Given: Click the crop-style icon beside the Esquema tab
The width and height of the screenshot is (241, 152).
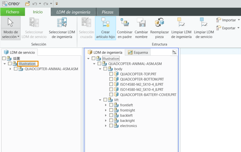Looking at the screenshot, I should (x=174, y=52).
